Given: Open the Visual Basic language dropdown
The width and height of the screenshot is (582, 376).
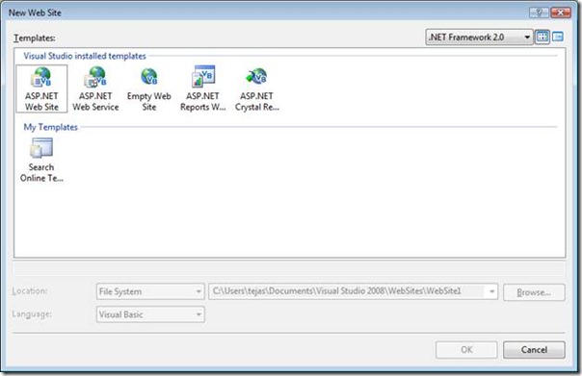Looking at the screenshot, I should [150, 314].
